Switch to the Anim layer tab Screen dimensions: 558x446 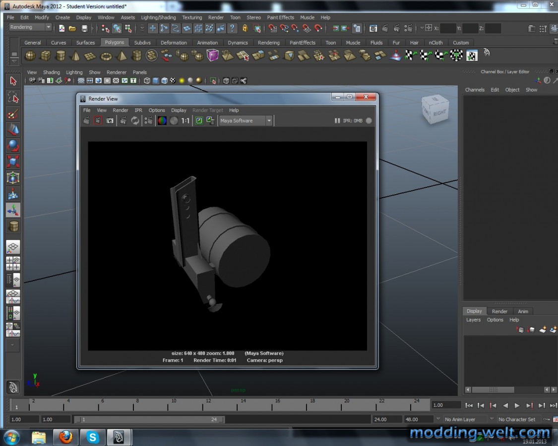523,311
